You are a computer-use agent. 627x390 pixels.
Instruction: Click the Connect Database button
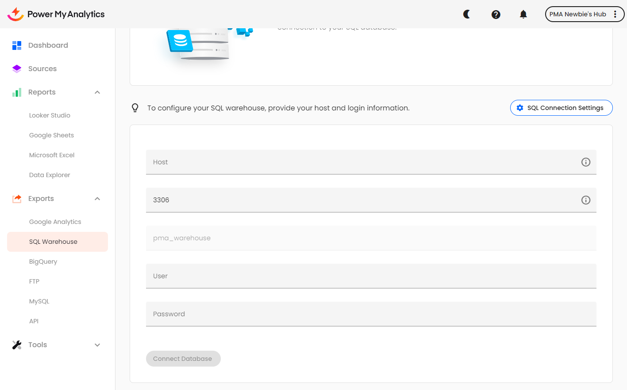click(x=183, y=359)
